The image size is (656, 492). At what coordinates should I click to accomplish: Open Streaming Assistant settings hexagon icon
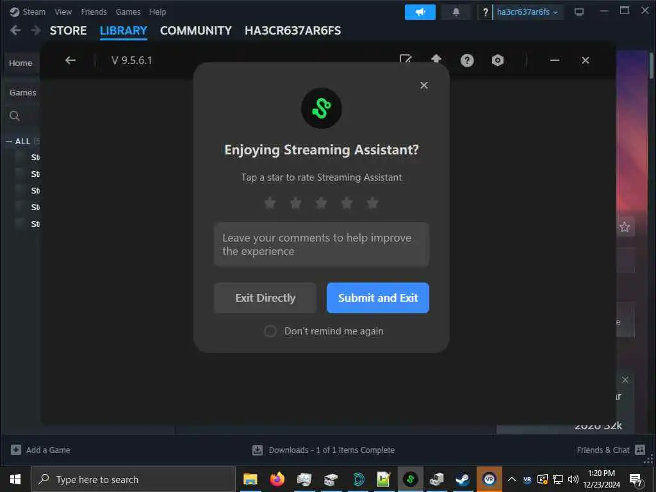(x=497, y=60)
